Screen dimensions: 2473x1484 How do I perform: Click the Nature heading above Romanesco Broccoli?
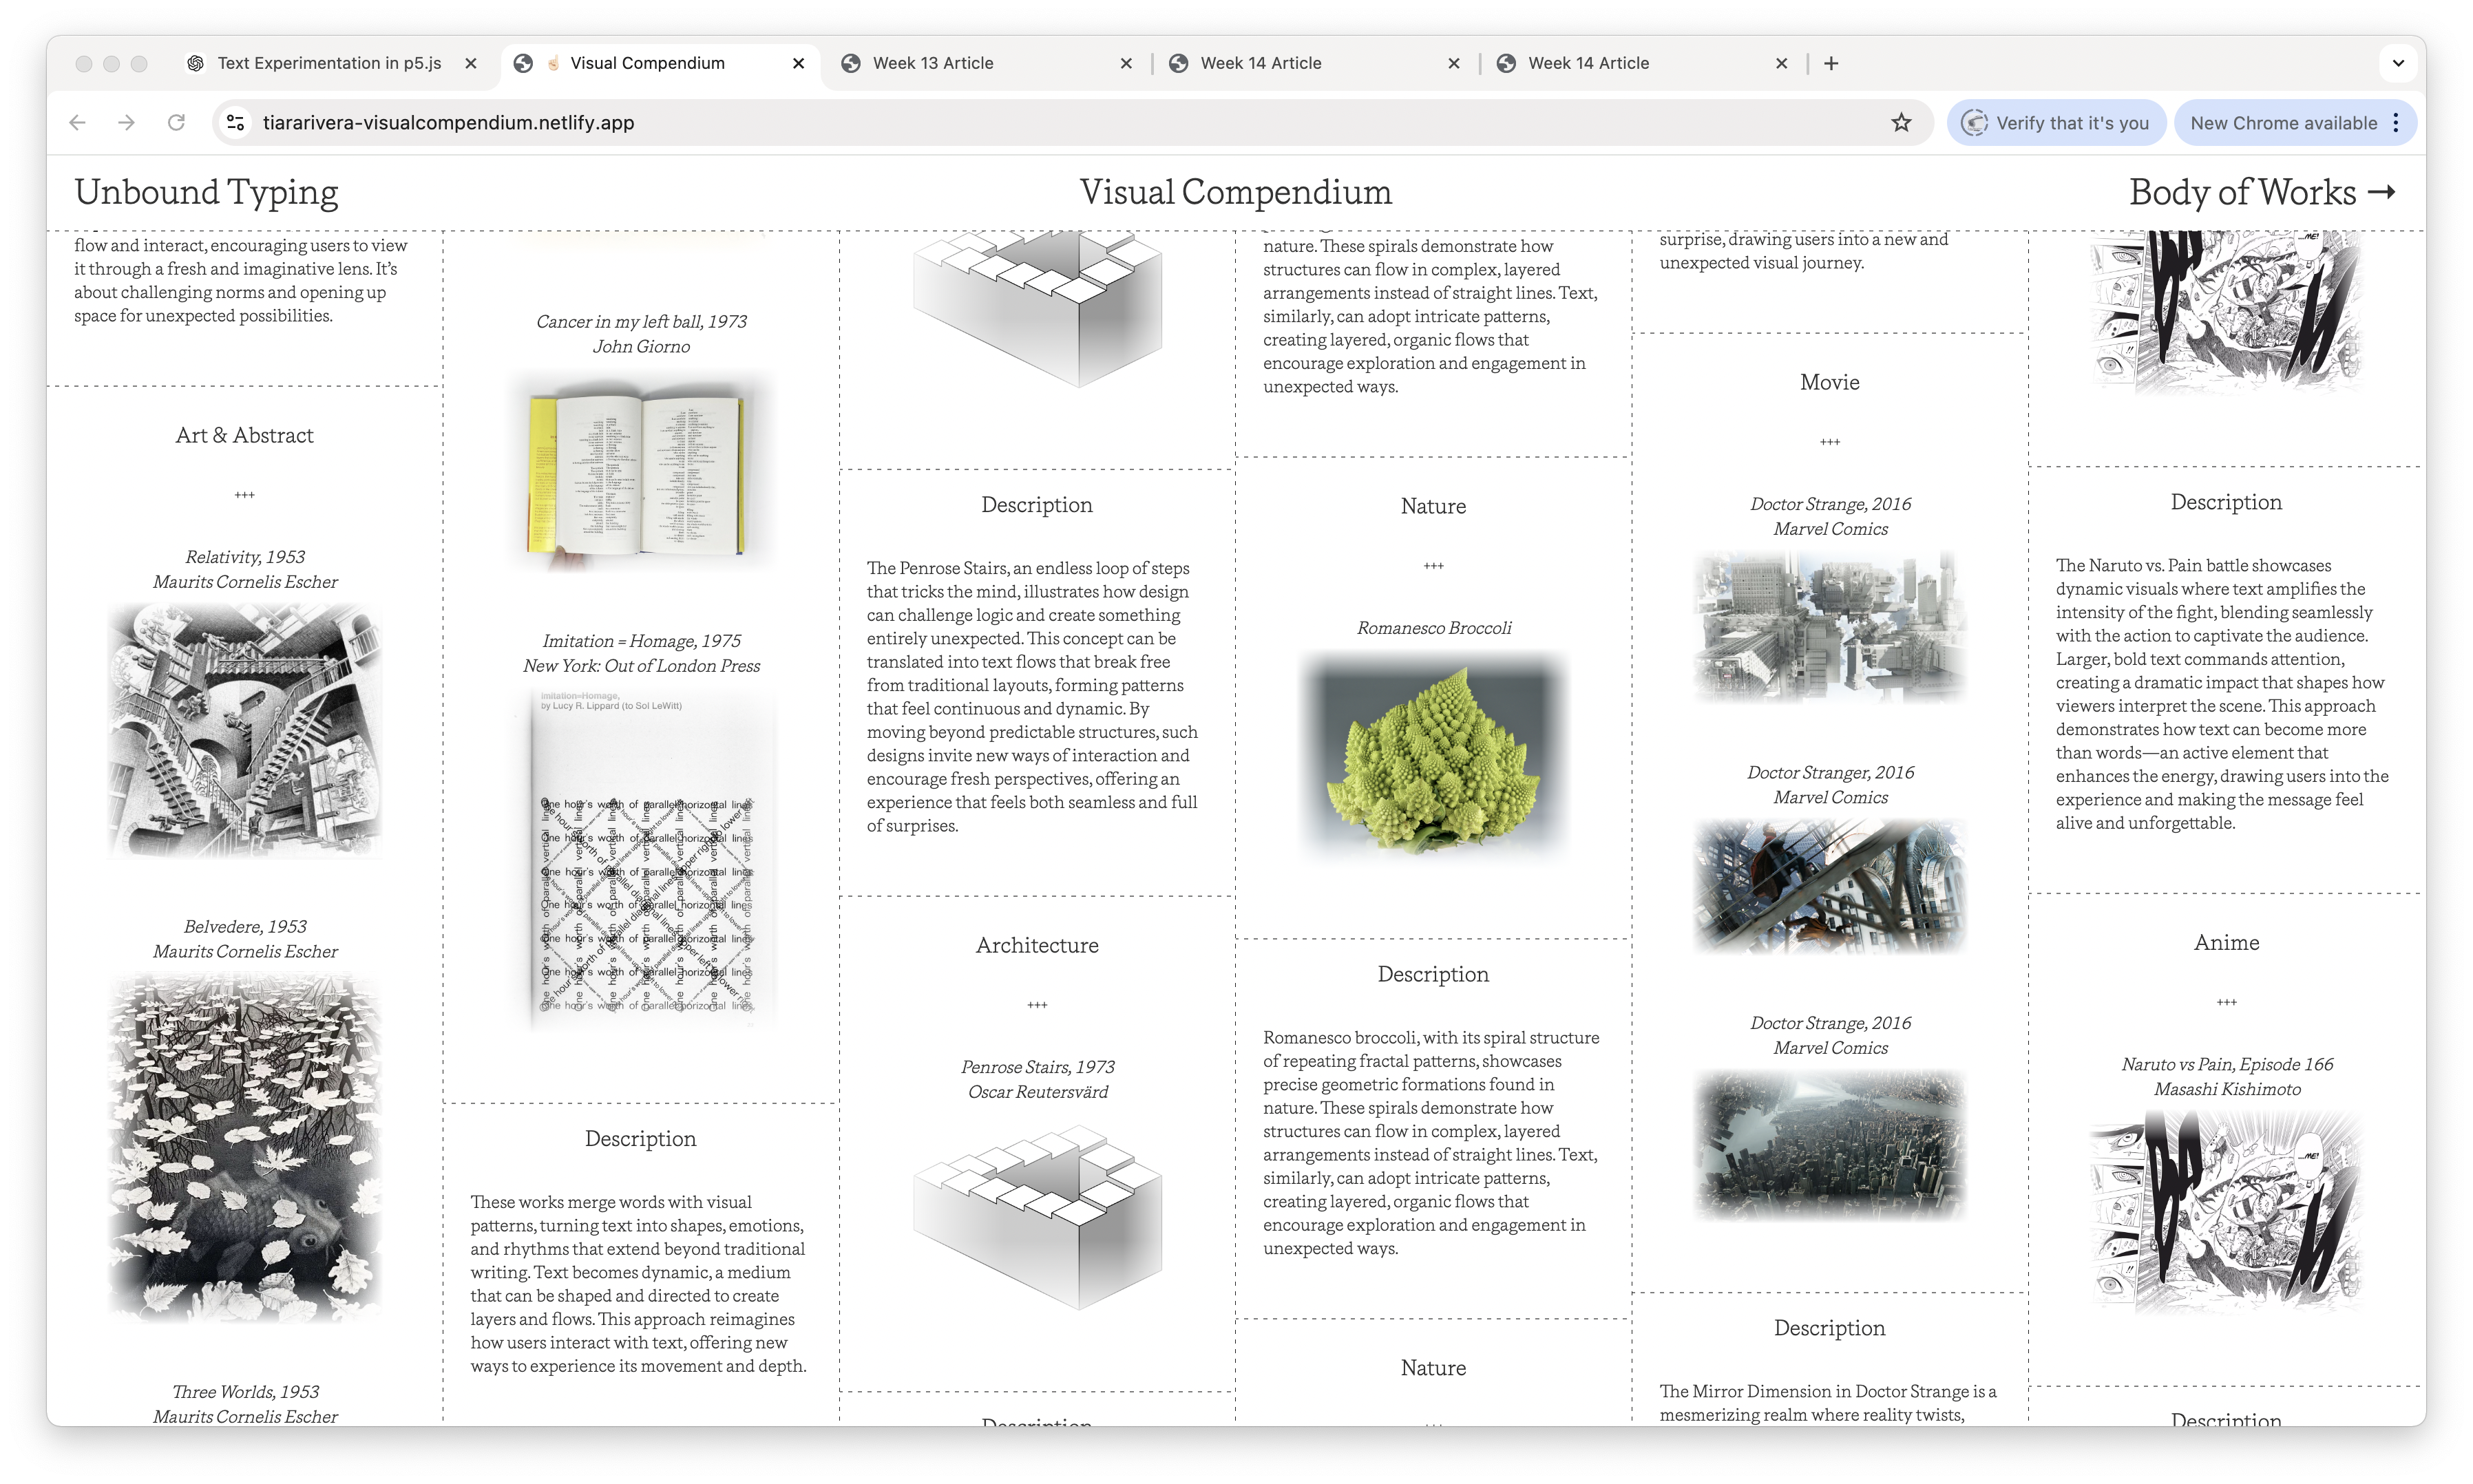click(1434, 506)
